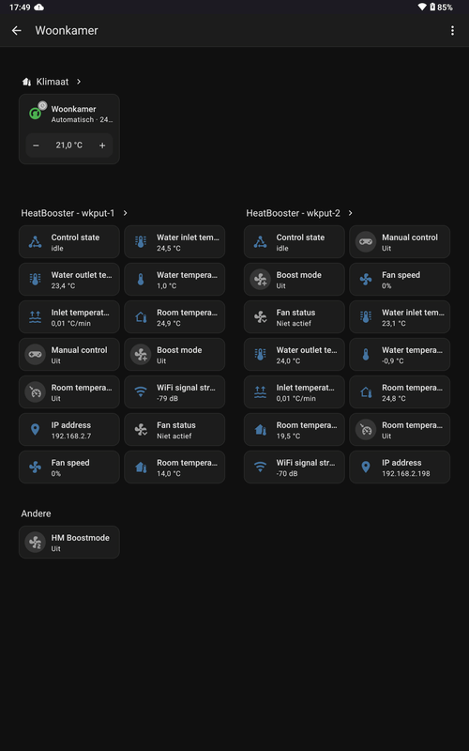This screenshot has height=751, width=469.
Task: Click the wkput-2 Fan speed icon
Action: click(366, 280)
